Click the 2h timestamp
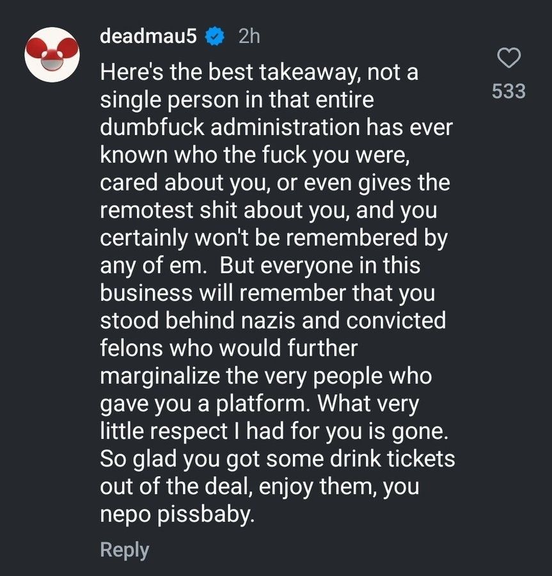 (249, 36)
